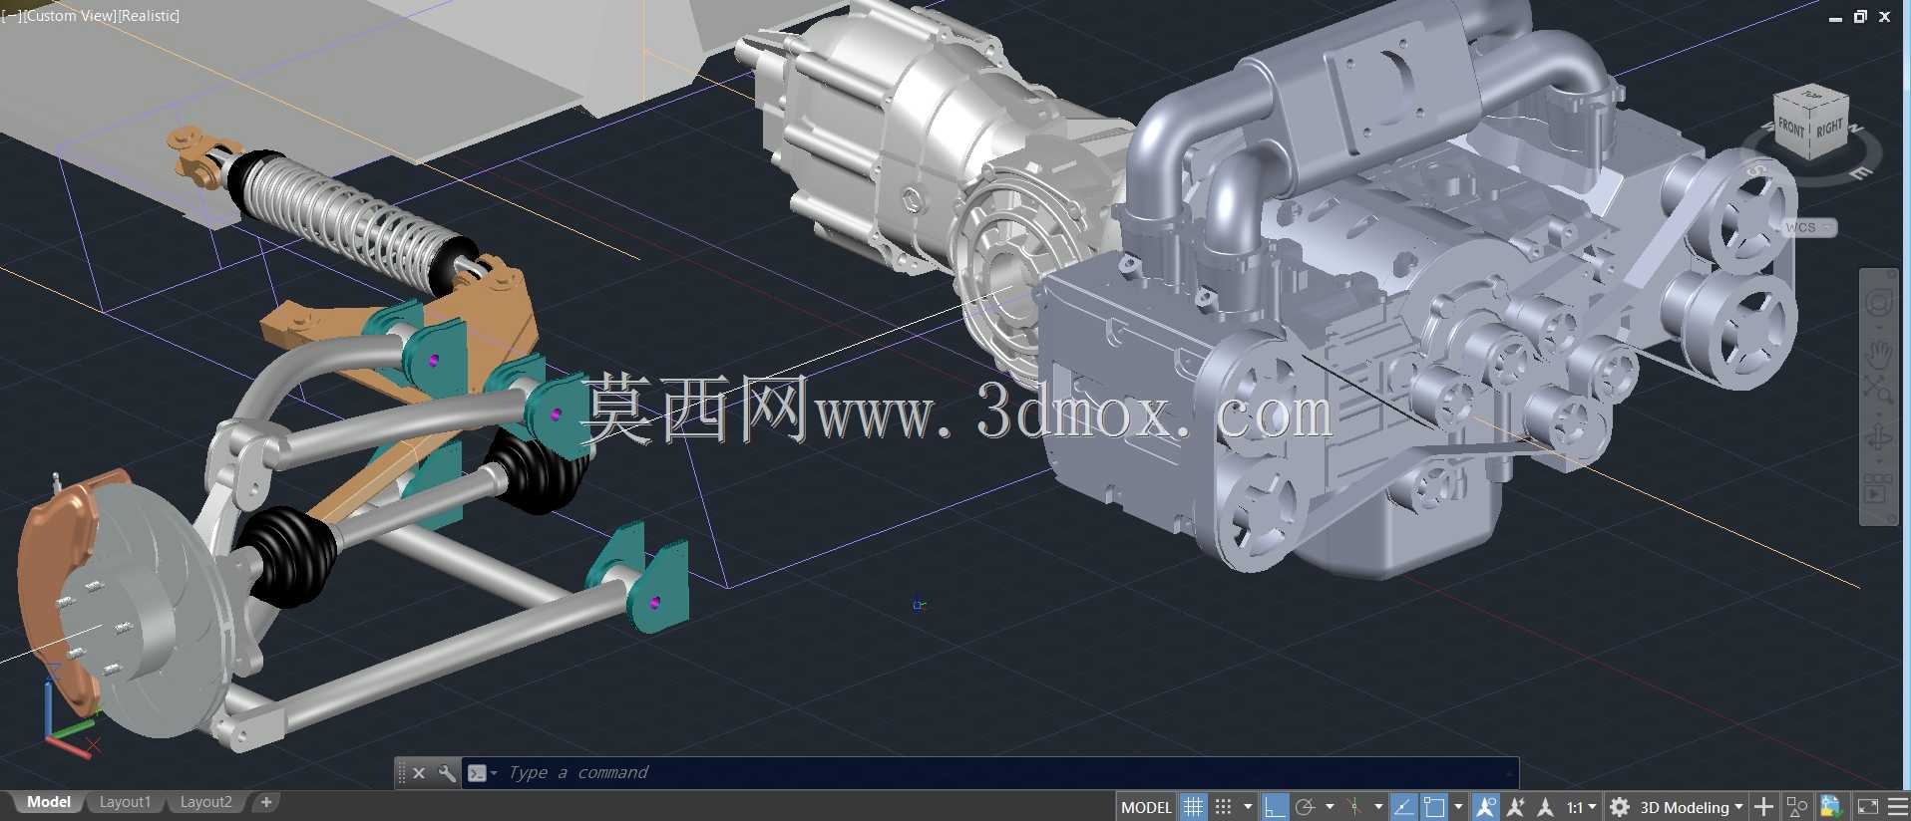Viewport: 1911px width, 821px height.
Task: Open isometric drafting dropdown arrow
Action: pyautogui.click(x=1378, y=807)
